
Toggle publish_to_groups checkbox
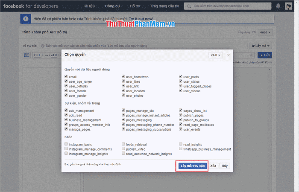coord(181,119)
